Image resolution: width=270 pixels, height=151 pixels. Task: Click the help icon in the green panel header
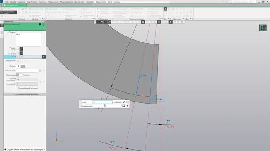pyautogui.click(x=40, y=24)
